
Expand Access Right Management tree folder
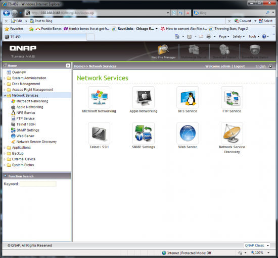point(5,90)
